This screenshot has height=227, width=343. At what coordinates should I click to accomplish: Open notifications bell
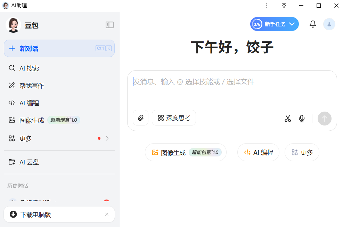click(313, 24)
